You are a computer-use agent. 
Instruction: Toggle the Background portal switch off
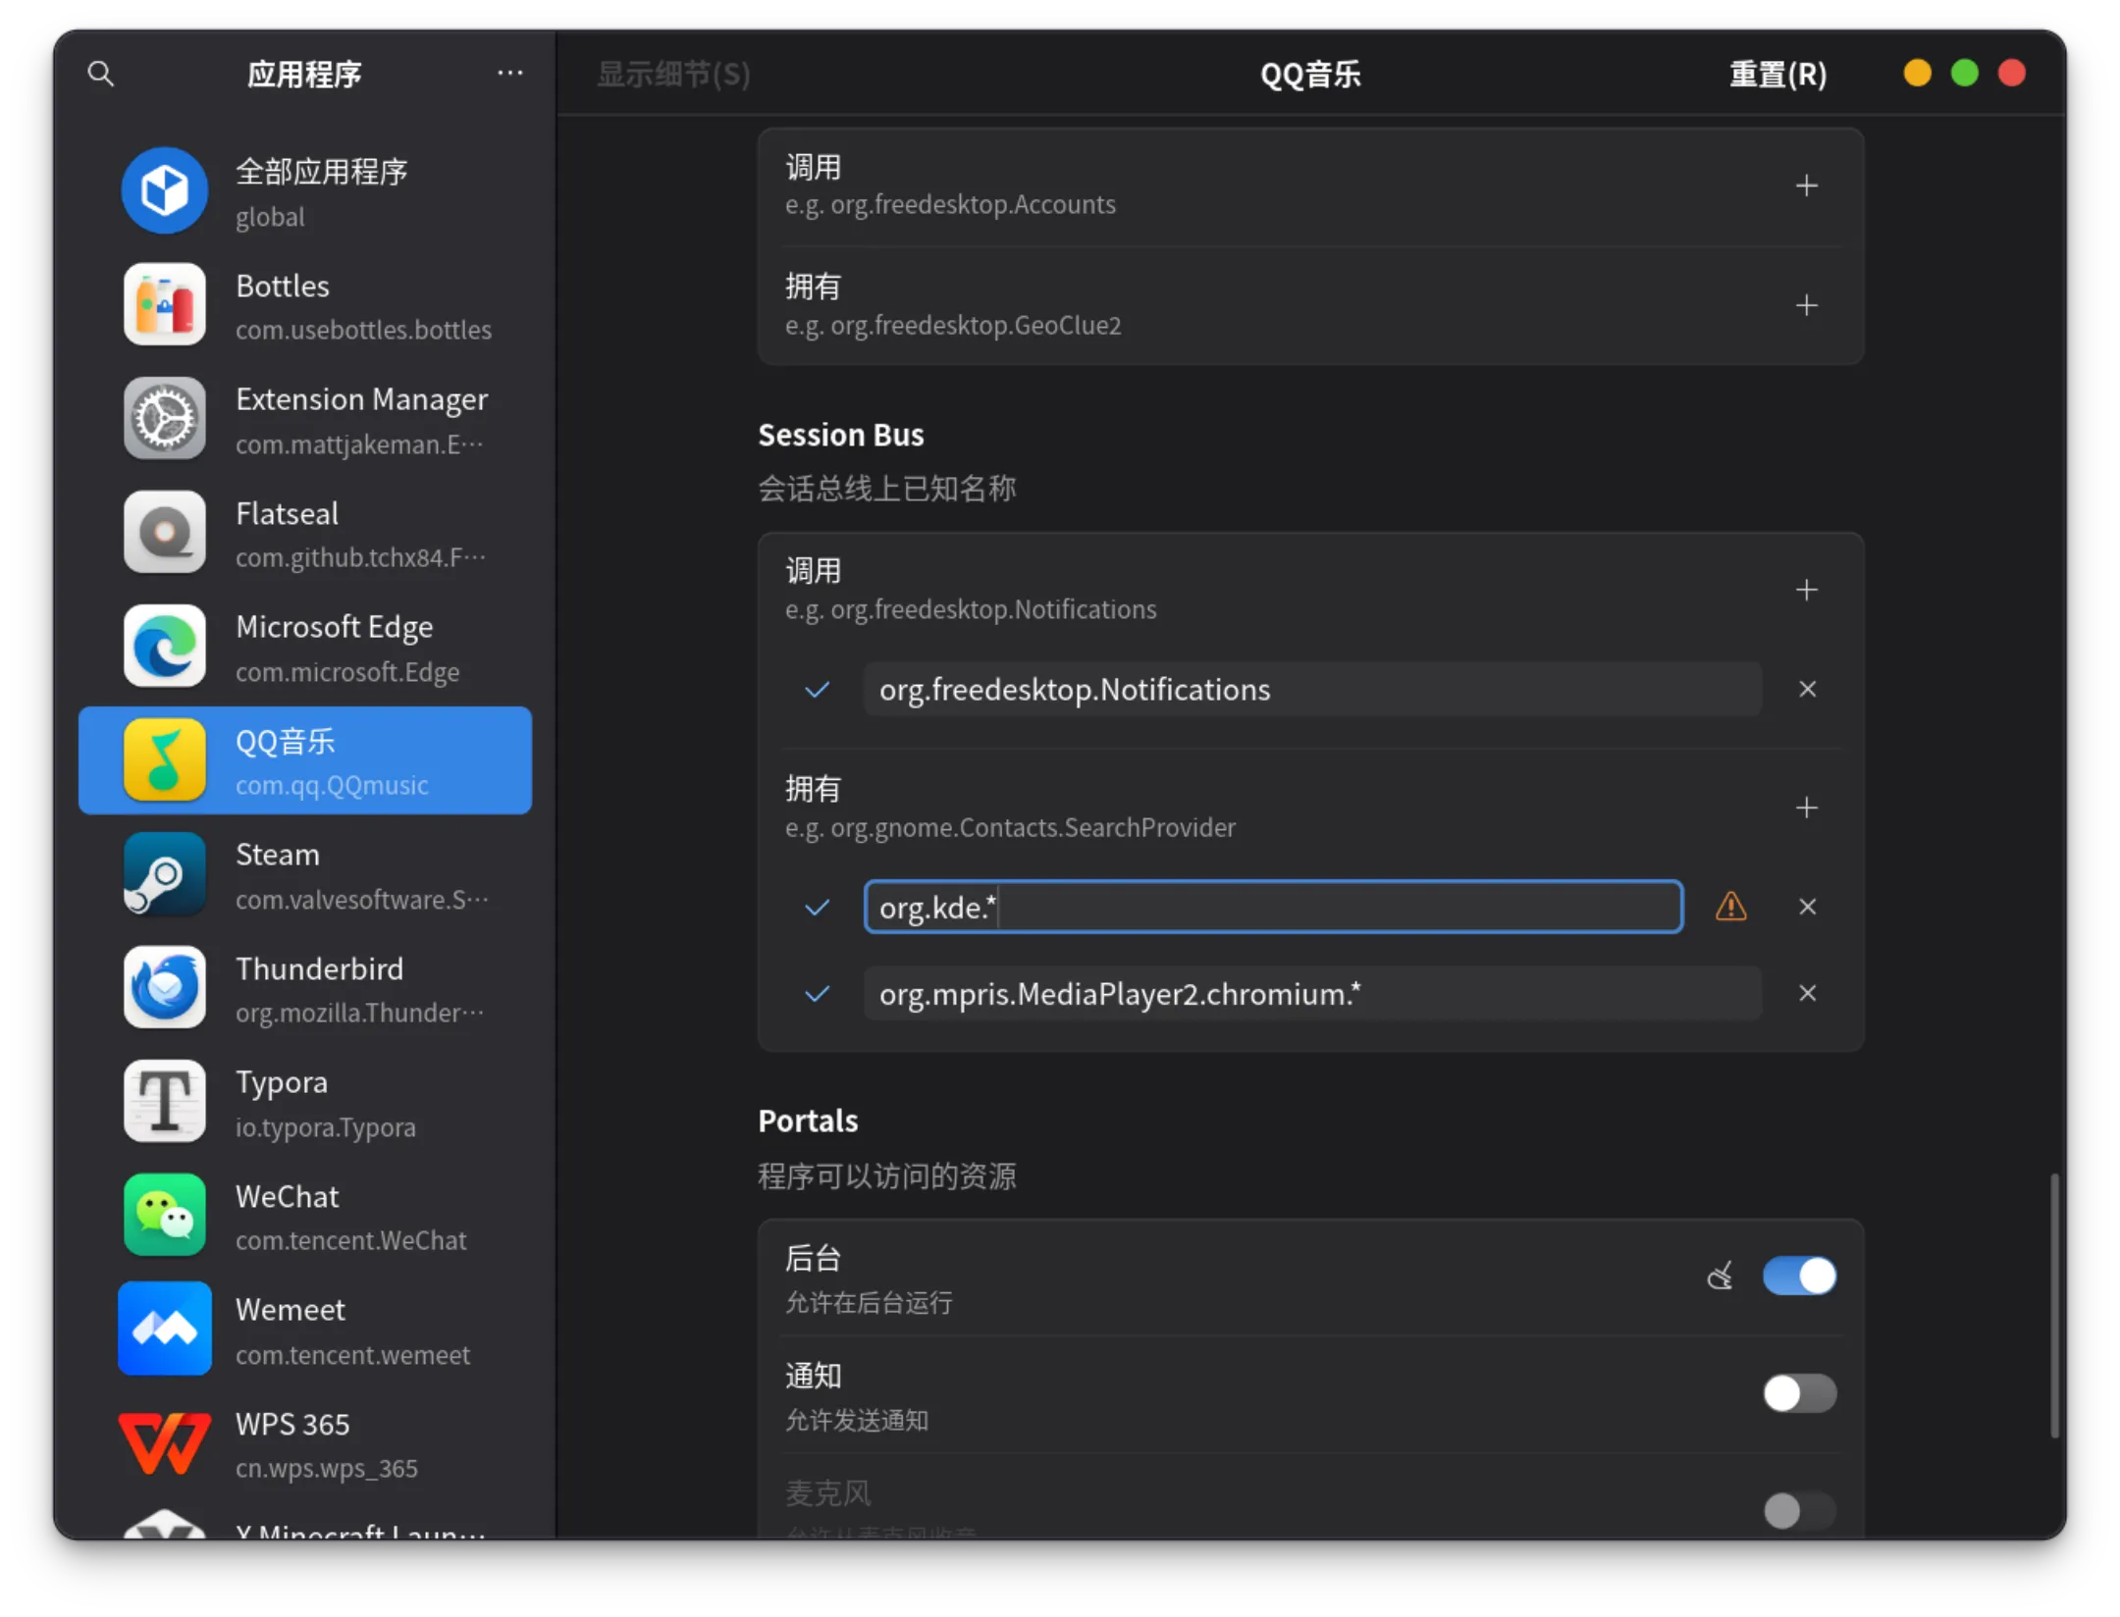pos(1799,1276)
